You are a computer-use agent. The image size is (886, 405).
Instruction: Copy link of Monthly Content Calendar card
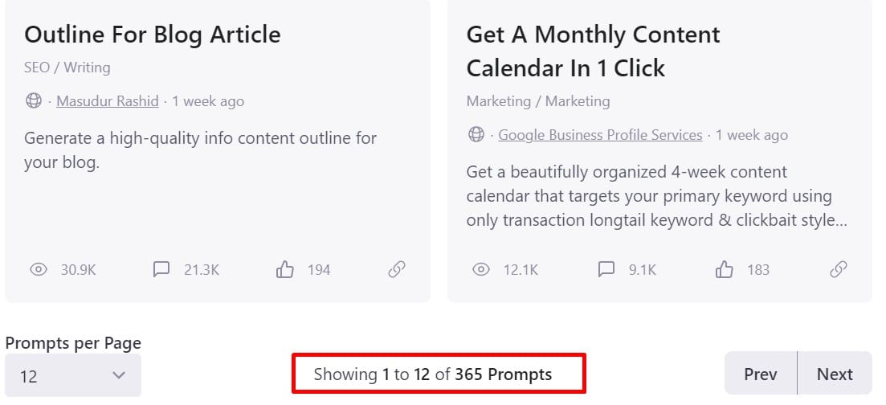coord(838,270)
